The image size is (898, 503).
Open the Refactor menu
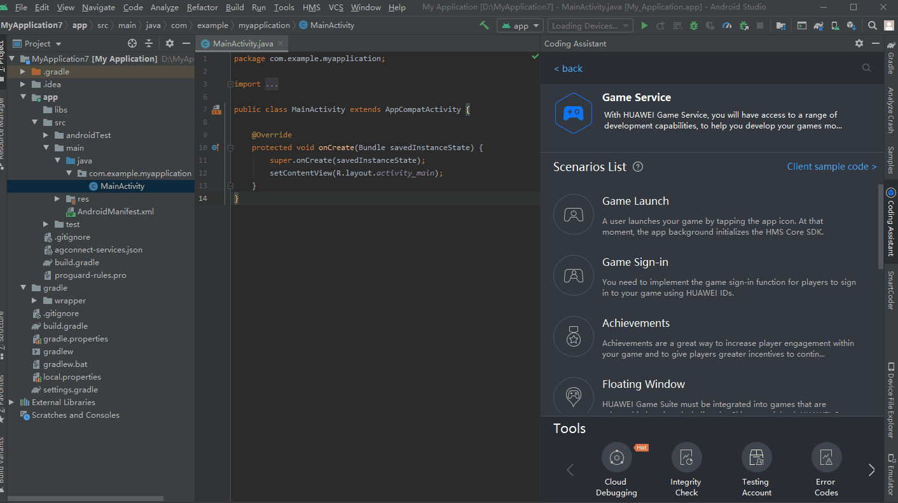point(202,8)
